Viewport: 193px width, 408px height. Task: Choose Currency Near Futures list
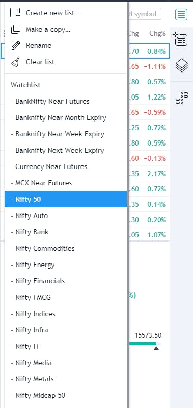tap(66, 166)
